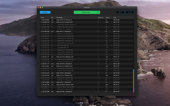The height and width of the screenshot is (106, 170).
Task: Select 'Controller 48: 12' message
Action: coord(63,45)
